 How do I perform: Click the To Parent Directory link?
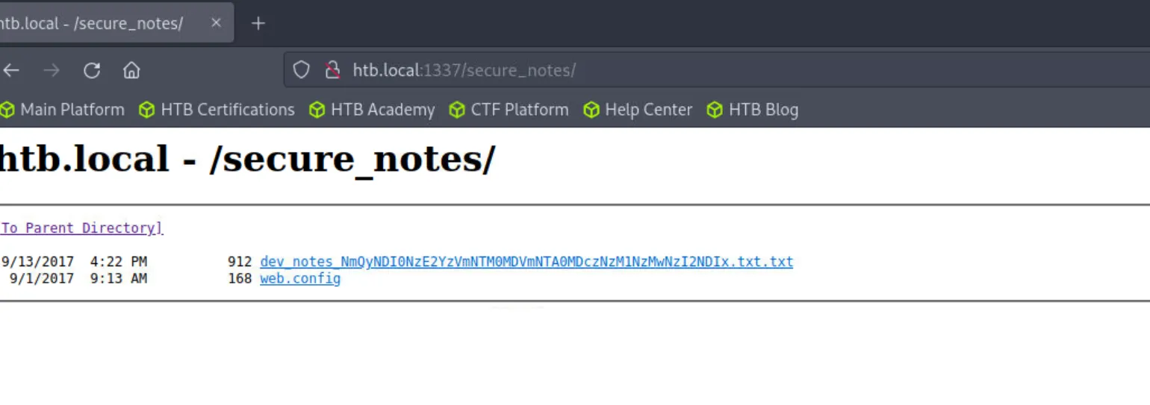pyautogui.click(x=81, y=228)
